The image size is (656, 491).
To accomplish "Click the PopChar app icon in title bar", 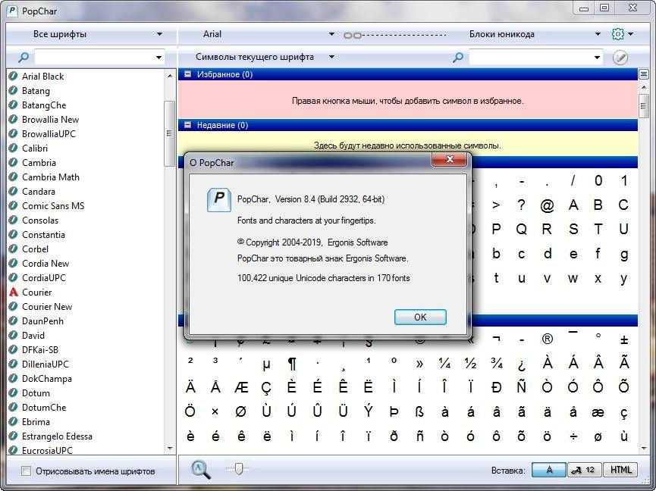I will point(13,11).
